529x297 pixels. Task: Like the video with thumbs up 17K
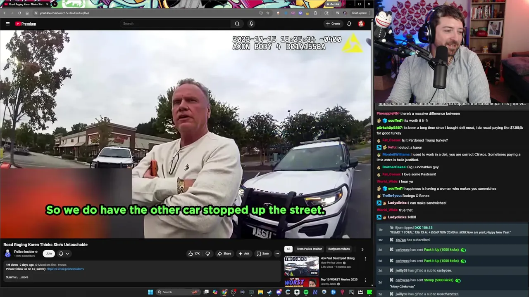(x=194, y=254)
